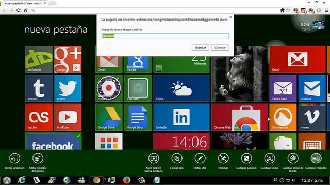Open the apps grid tile
This screenshot has width=330, height=185.
point(109,141)
